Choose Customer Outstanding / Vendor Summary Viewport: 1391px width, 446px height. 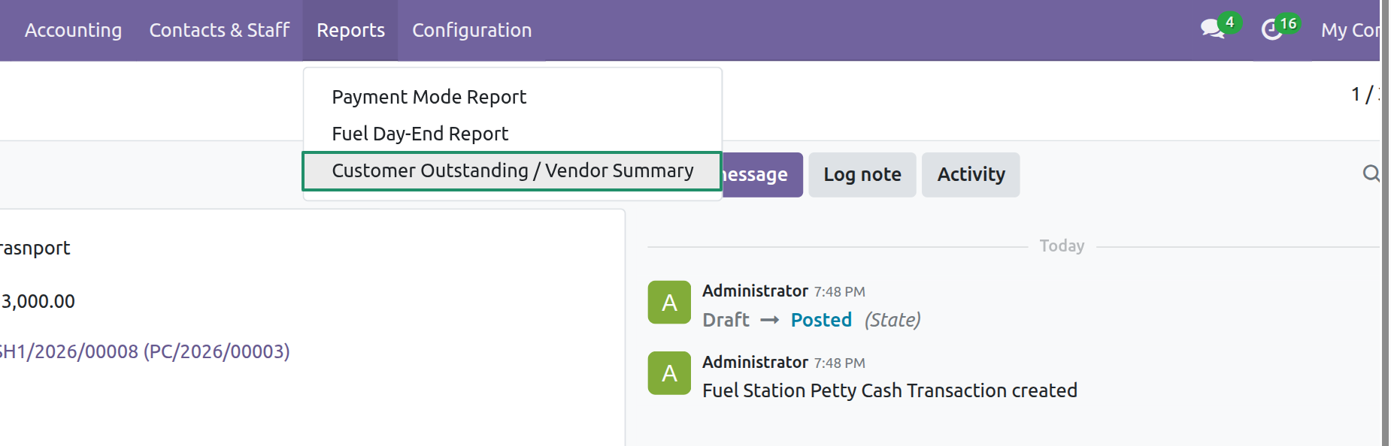click(512, 171)
